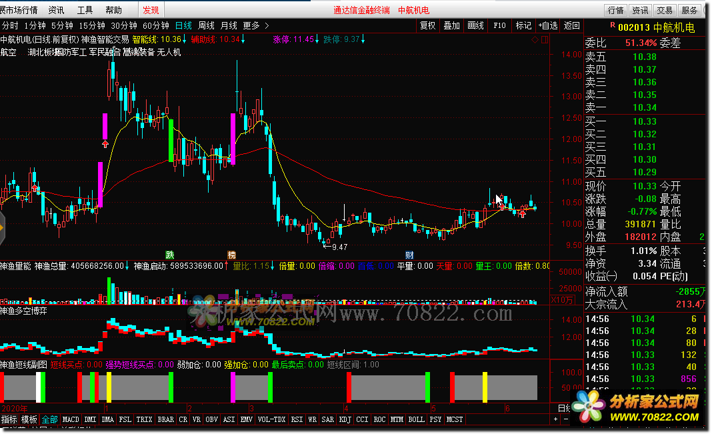
Task: Click the magenta bar in 神渔短线副图
Action: 233,387
